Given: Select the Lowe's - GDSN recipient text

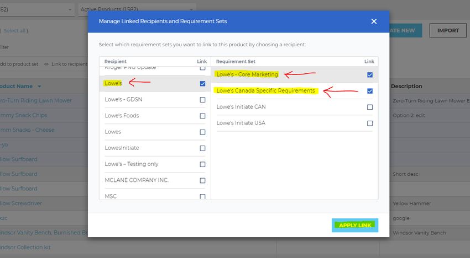Looking at the screenshot, I should tap(123, 99).
